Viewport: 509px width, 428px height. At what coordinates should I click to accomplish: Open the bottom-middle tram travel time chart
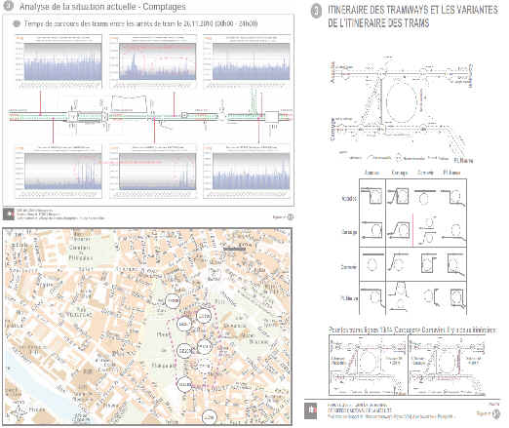[153, 172]
